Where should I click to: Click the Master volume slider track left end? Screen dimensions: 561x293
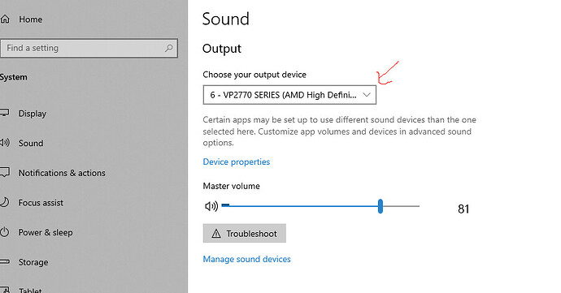(225, 205)
